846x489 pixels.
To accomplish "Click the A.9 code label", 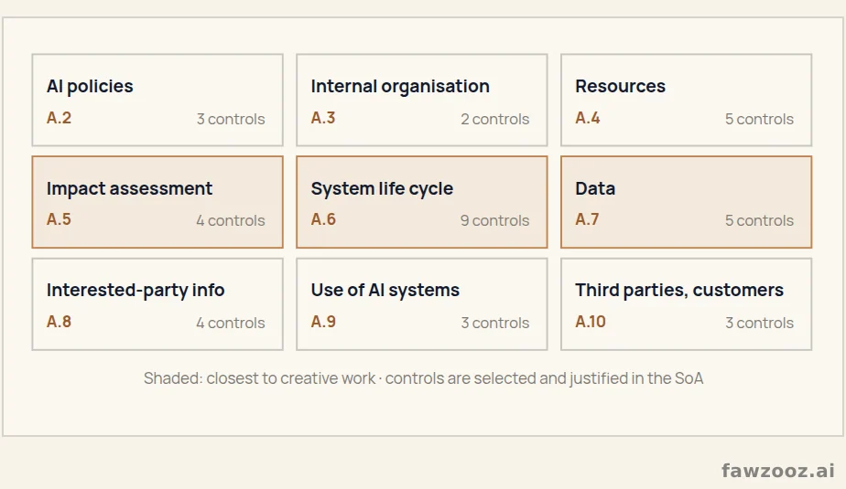I will tap(323, 322).
